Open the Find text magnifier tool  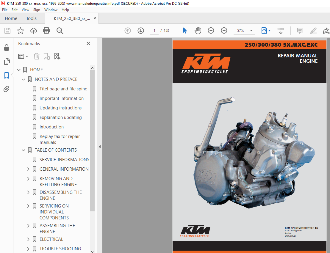(x=60, y=31)
